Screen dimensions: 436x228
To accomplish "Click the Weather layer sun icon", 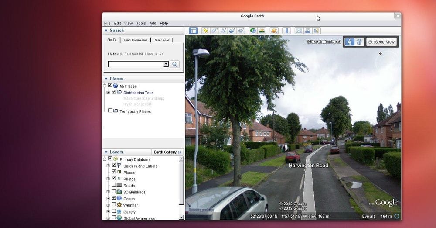I will [x=119, y=205].
